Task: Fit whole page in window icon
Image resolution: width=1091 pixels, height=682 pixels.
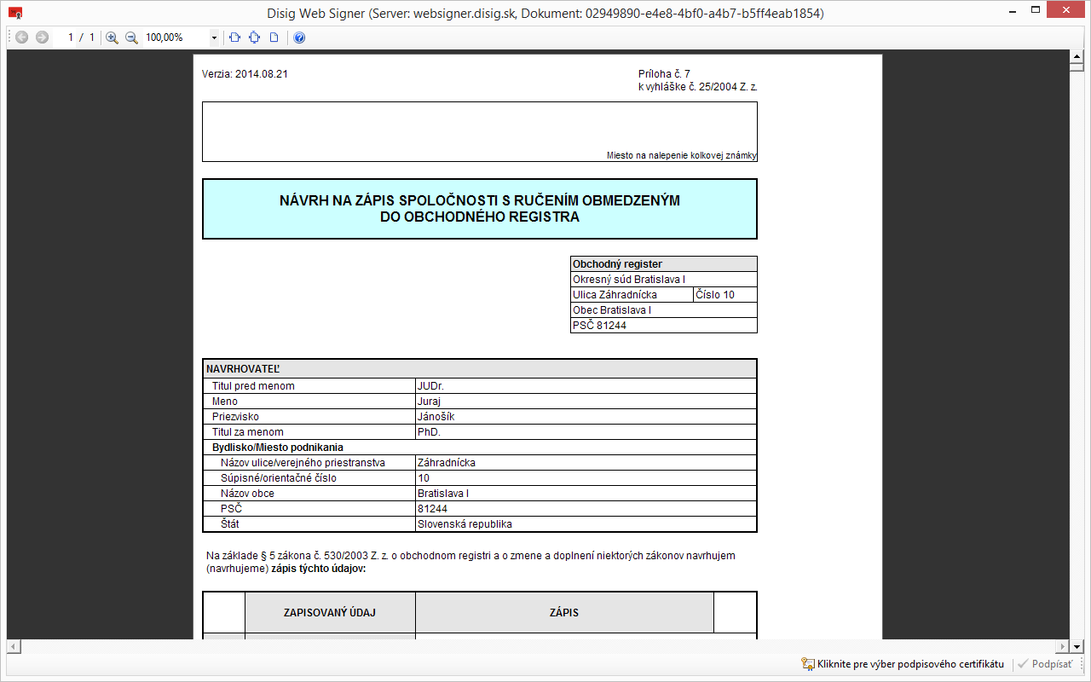Action: click(254, 38)
